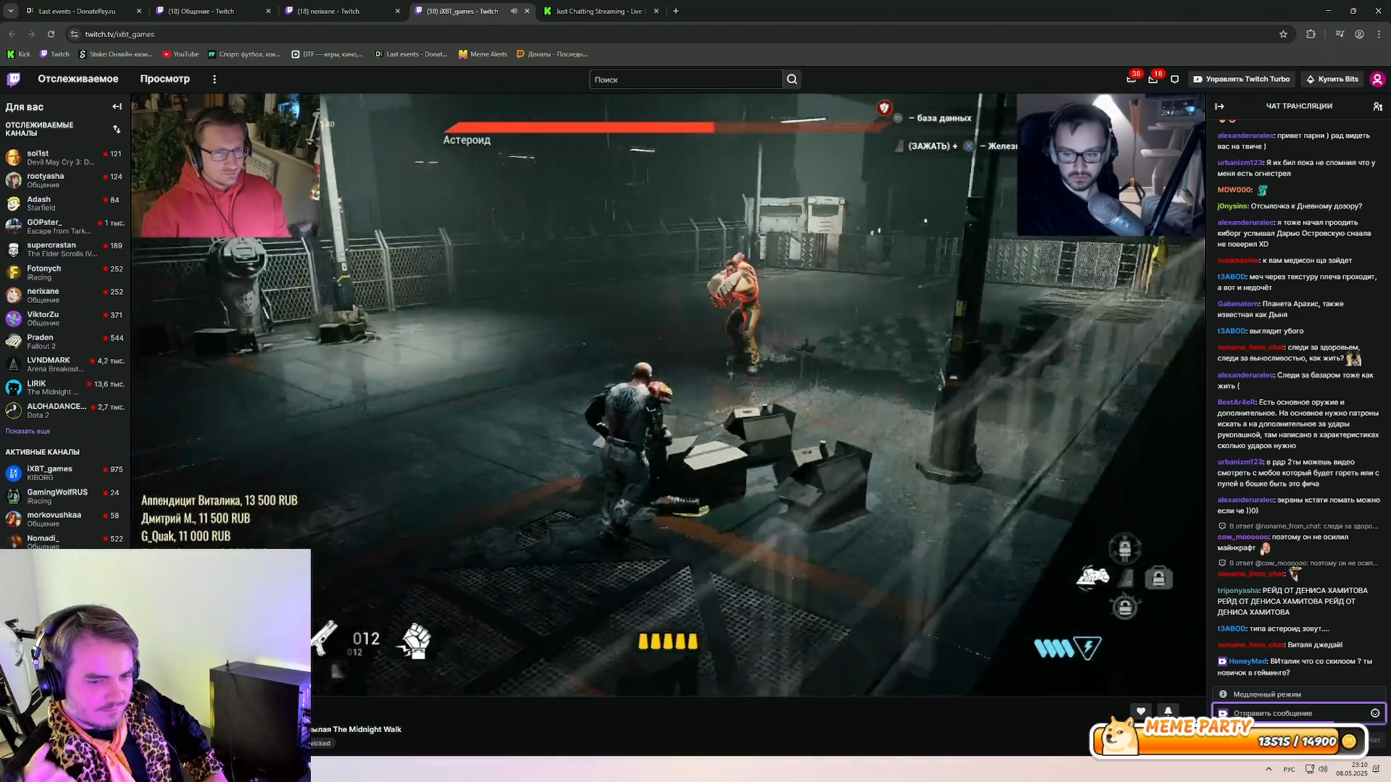
Task: Open rootyasha channel in sidebar
Action: click(65, 180)
